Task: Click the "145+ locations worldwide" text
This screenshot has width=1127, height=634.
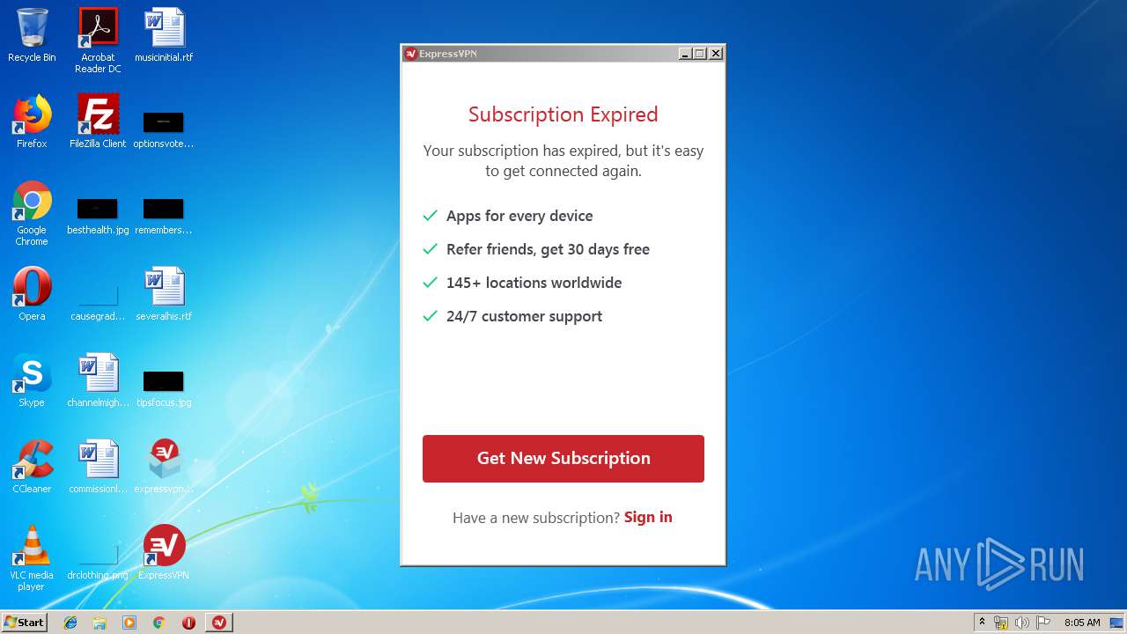Action: [534, 283]
